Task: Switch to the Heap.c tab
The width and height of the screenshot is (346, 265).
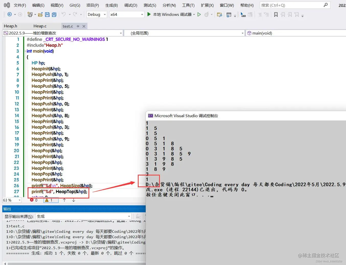Action: (x=40, y=26)
